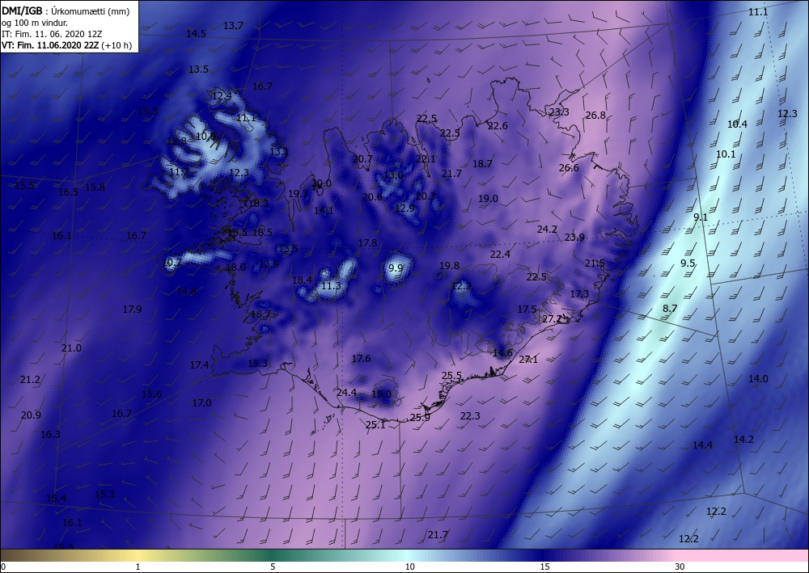The height and width of the screenshot is (573, 809).
Task: Click the 30 label on the color scale
Action: tap(680, 567)
